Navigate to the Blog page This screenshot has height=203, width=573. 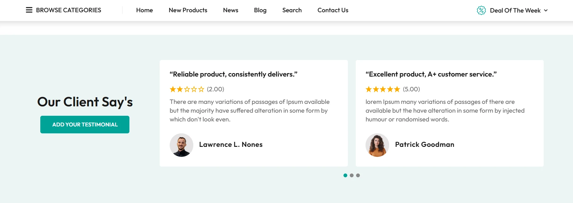point(260,10)
